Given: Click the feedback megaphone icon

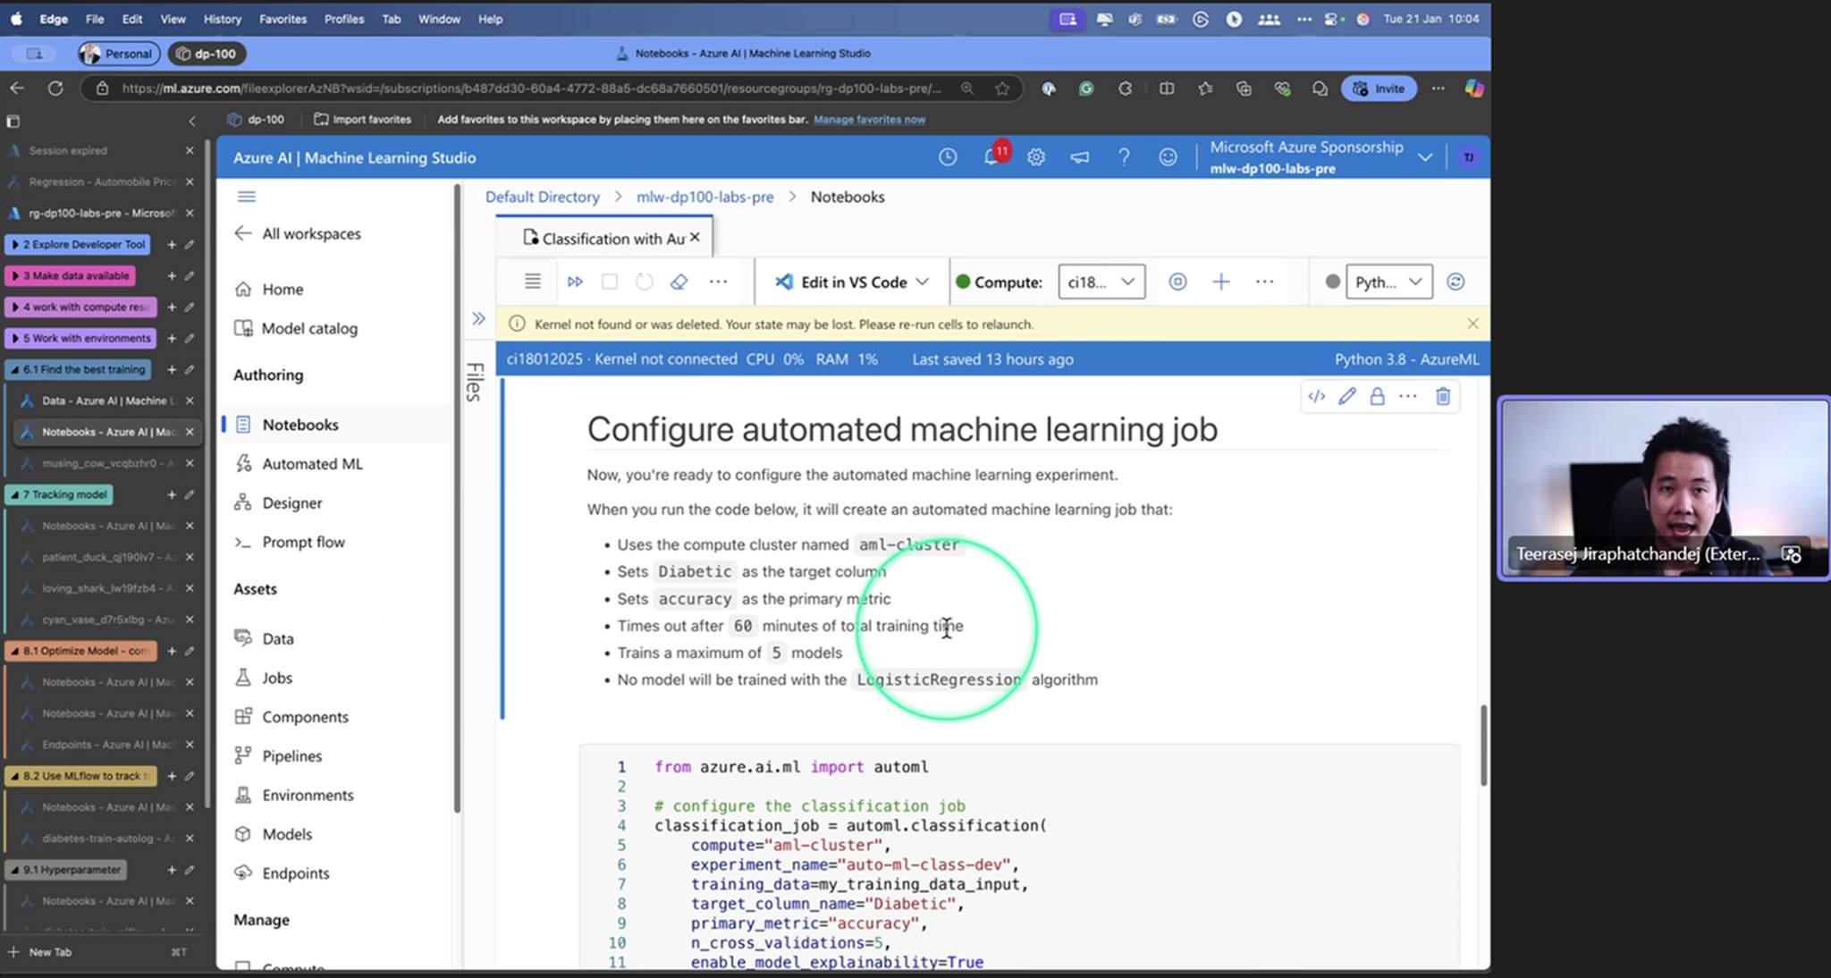Looking at the screenshot, I should click(x=1079, y=157).
